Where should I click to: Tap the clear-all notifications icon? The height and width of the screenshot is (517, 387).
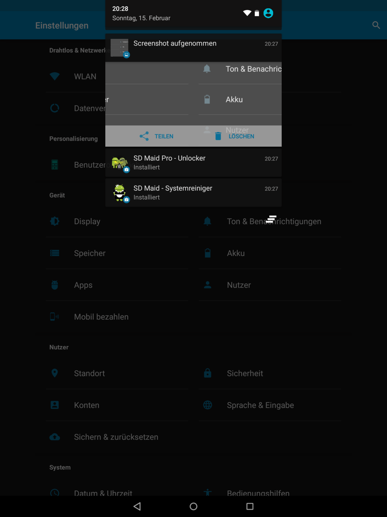271,219
